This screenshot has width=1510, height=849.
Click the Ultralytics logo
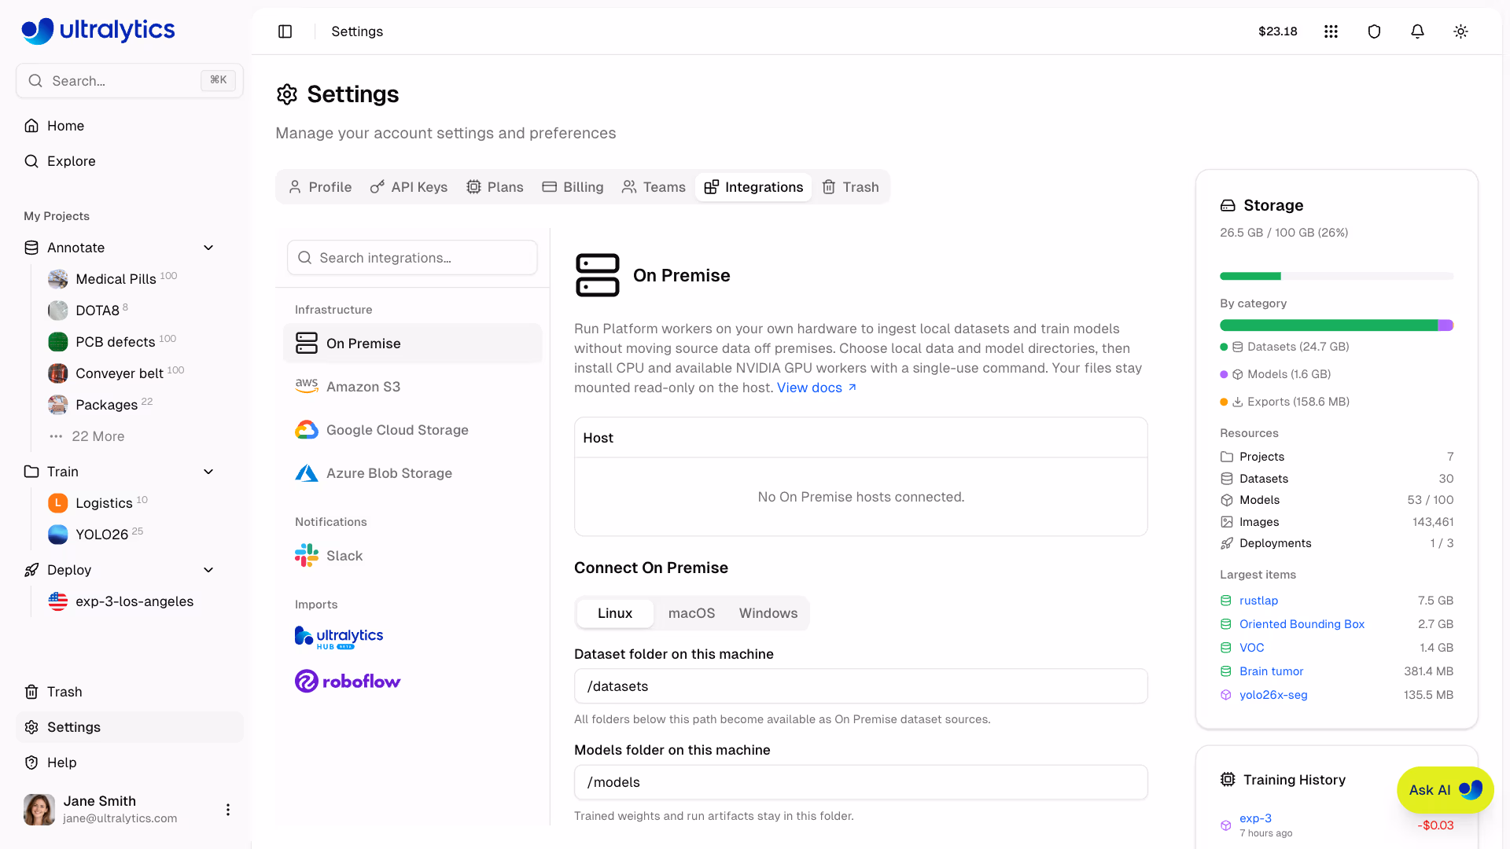[x=98, y=30]
